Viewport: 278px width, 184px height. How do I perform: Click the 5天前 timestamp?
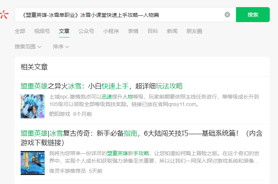[x=96, y=171]
